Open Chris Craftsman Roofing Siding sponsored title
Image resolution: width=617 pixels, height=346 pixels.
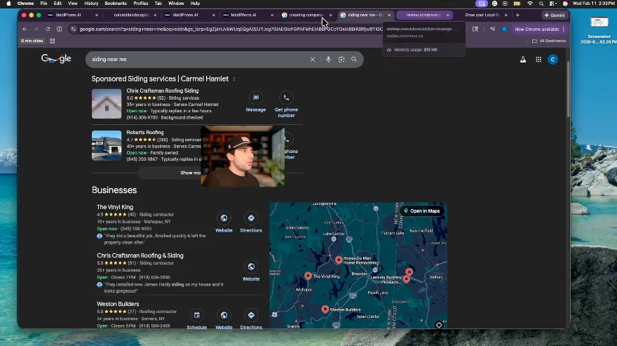coord(163,91)
